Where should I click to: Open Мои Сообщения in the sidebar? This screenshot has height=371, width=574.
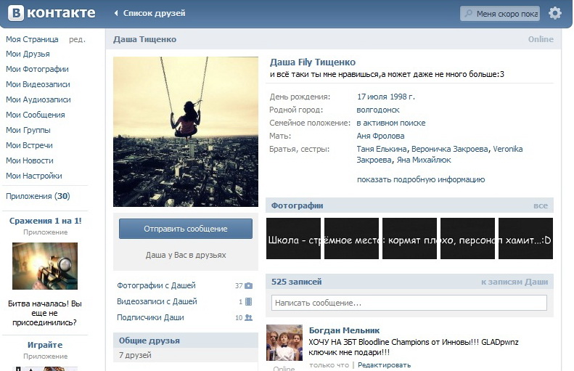point(35,115)
